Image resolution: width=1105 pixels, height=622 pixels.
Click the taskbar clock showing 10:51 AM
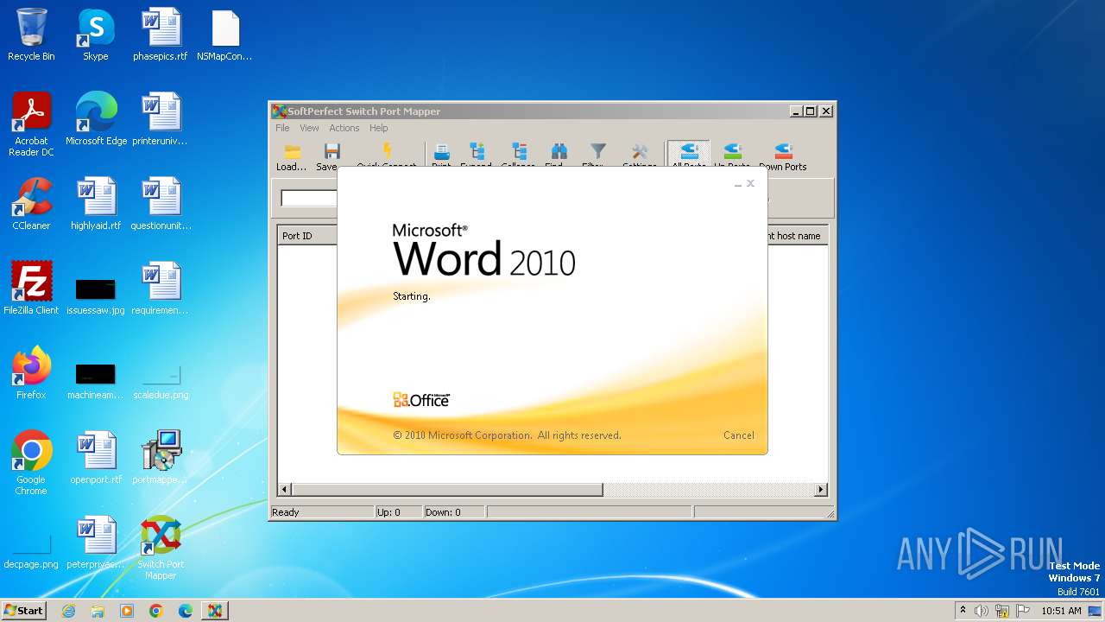coord(1061,611)
